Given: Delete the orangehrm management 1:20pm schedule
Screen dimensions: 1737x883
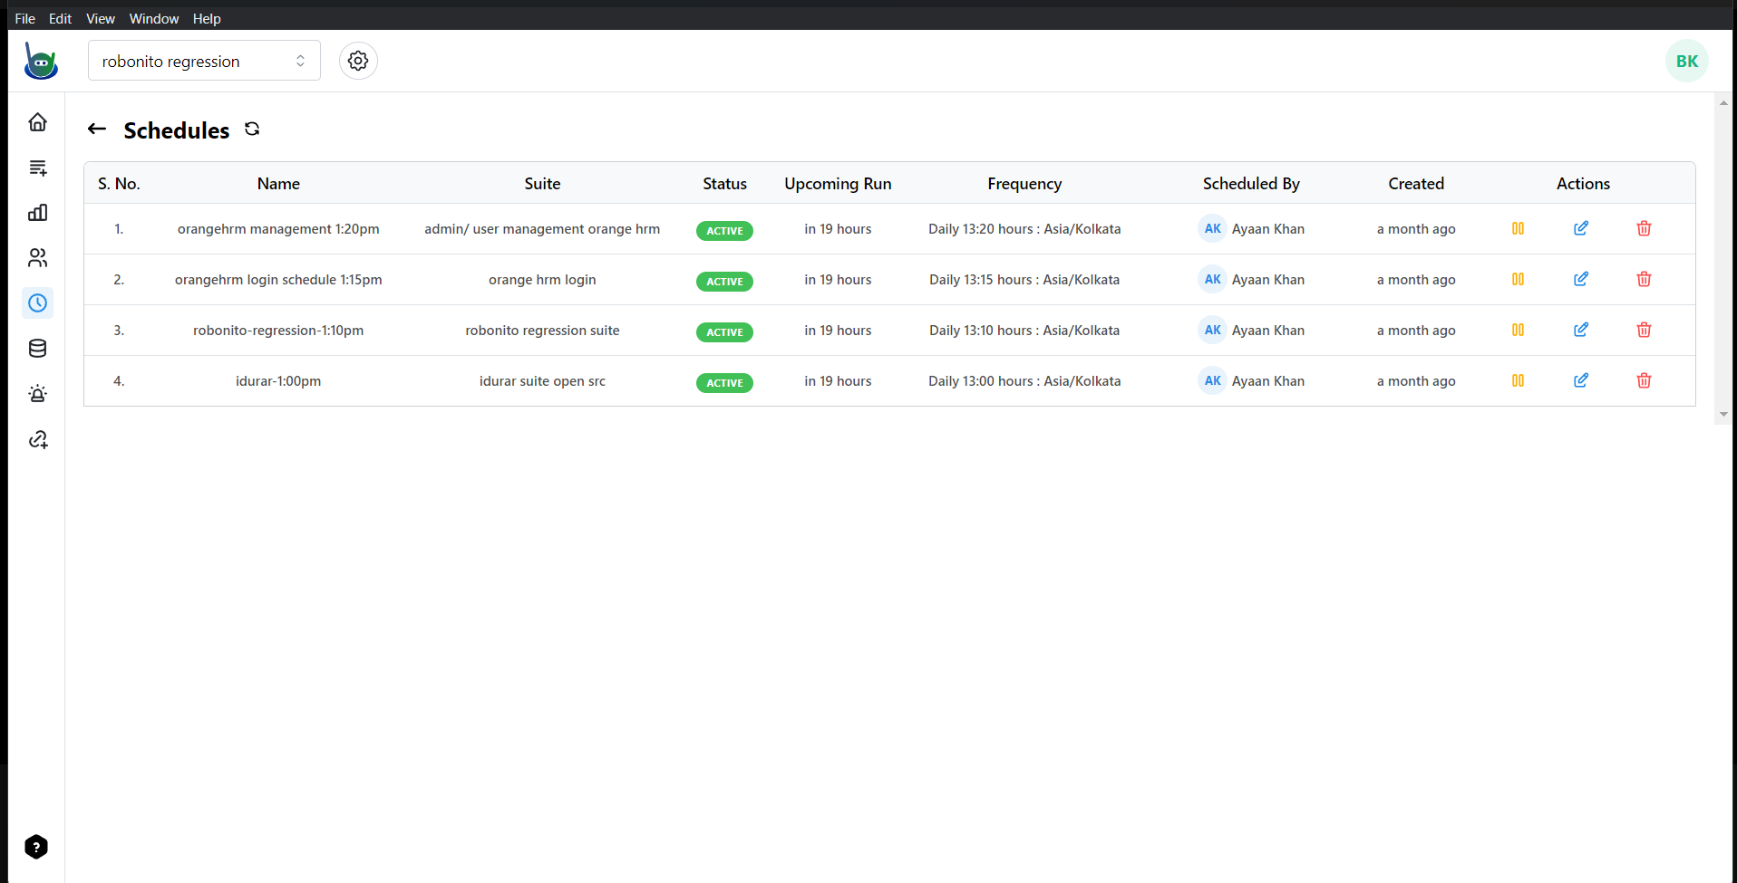Looking at the screenshot, I should pos(1644,228).
